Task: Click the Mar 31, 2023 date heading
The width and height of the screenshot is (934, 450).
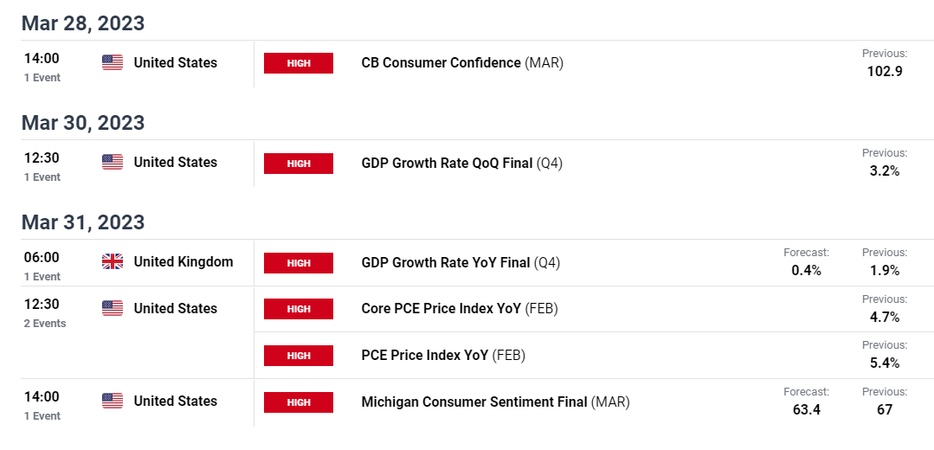Action: [x=83, y=222]
